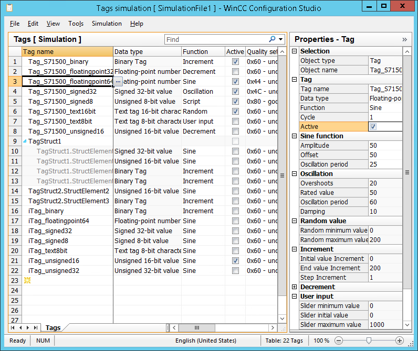Viewport: 418px width, 351px height.
Task: Select the Tags sheet tab
Action: (53, 328)
